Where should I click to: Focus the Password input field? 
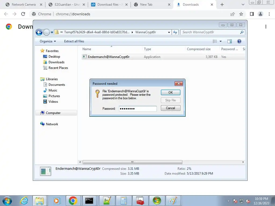point(138,109)
